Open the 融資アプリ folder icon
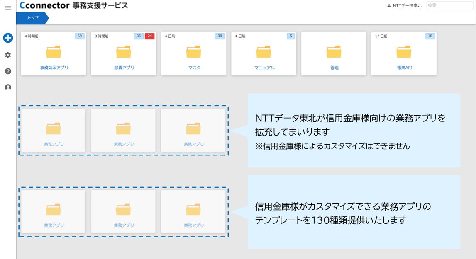Screen dimensions: 476x259 click(123, 52)
